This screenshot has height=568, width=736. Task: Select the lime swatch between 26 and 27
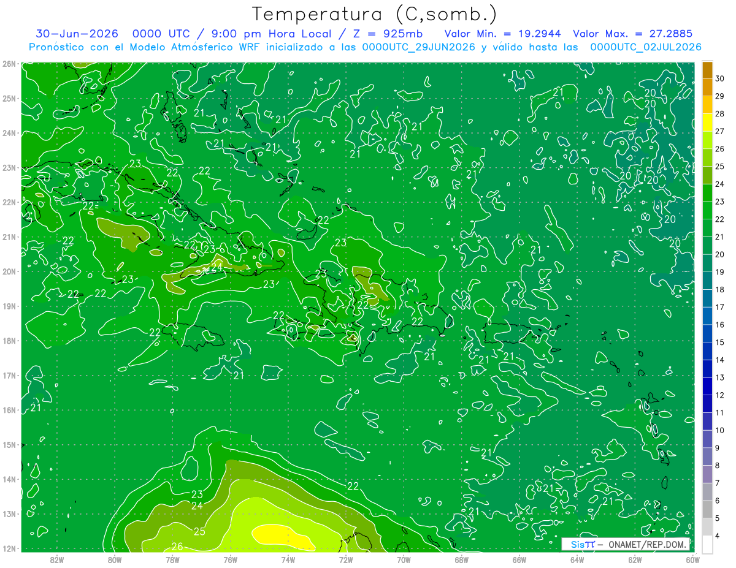pos(707,140)
